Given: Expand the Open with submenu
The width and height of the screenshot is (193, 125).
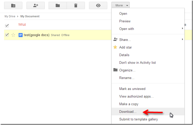Looking at the screenshot, I should click(x=148, y=29).
